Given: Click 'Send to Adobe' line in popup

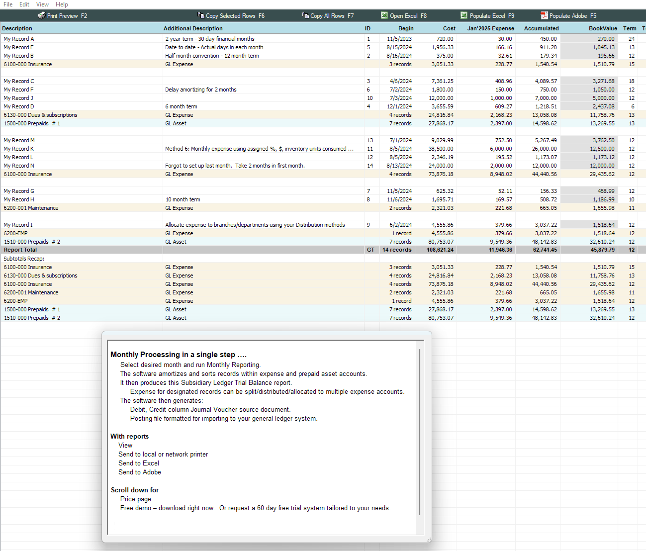Looking at the screenshot, I should [x=140, y=472].
